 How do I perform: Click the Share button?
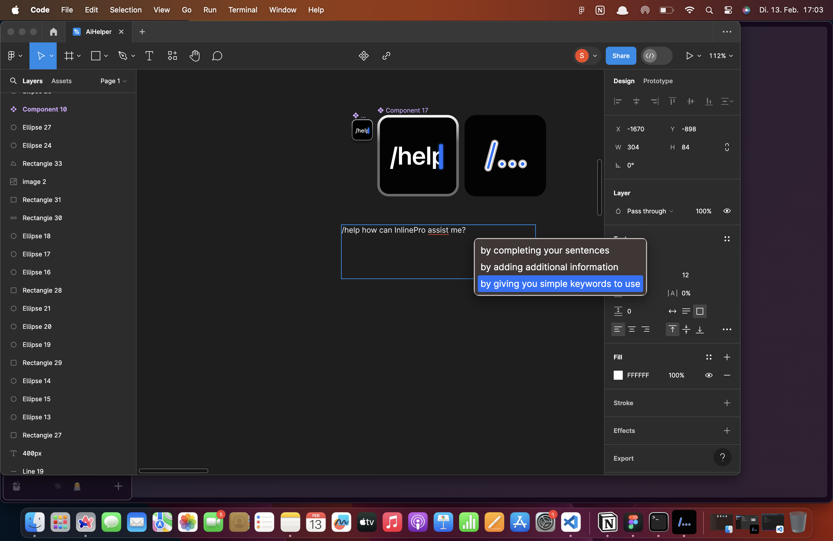(x=620, y=55)
